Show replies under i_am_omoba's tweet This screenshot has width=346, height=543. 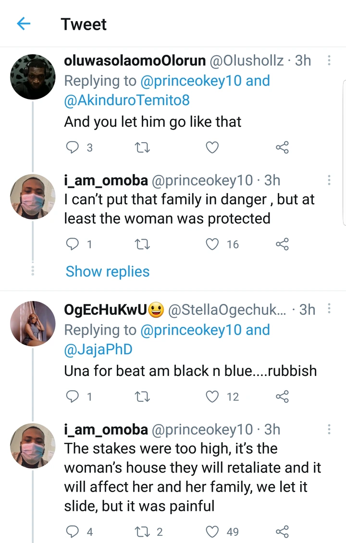[x=108, y=271]
